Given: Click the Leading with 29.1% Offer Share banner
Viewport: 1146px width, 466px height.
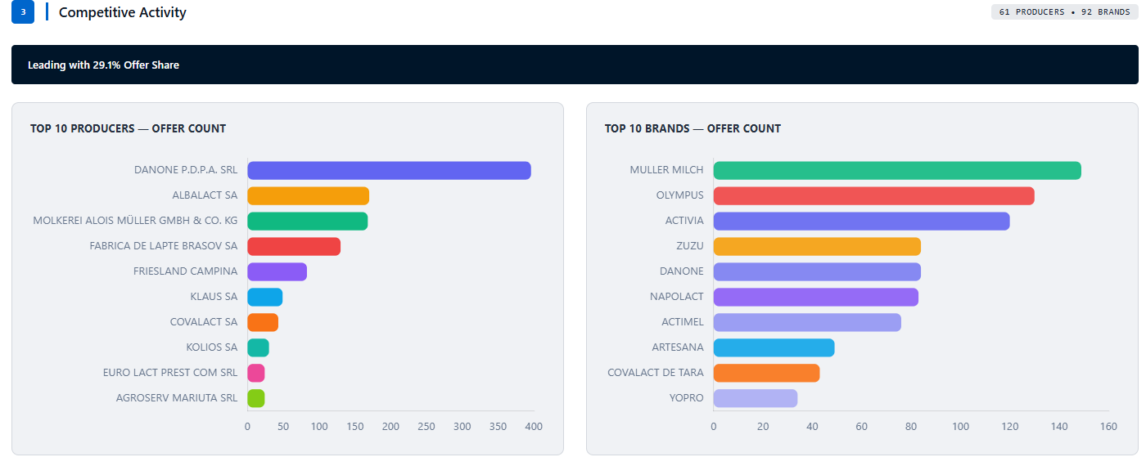Looking at the screenshot, I should (x=575, y=65).
